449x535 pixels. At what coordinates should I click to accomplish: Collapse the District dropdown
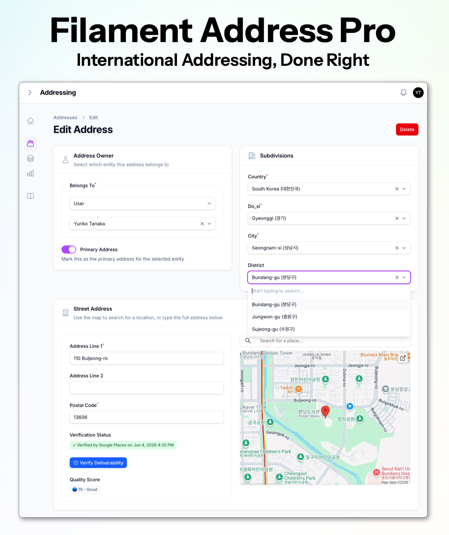pos(404,277)
